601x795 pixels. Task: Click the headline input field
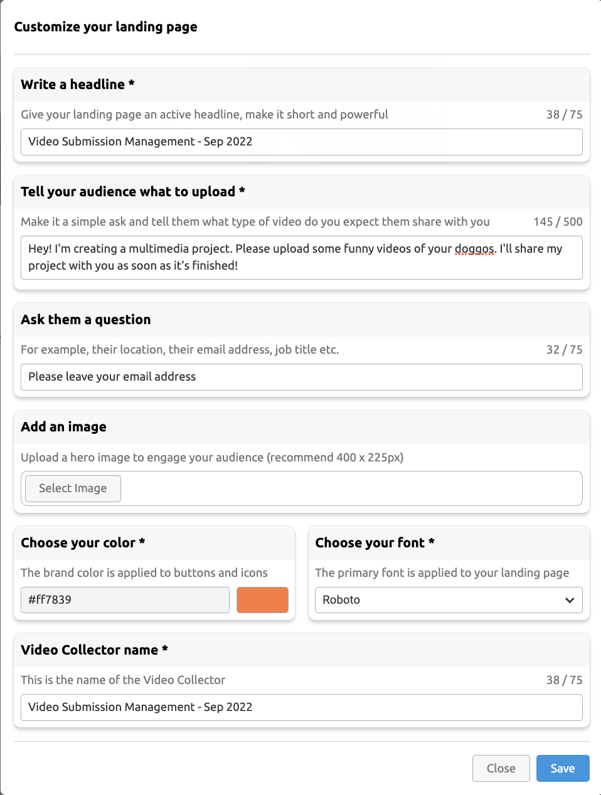(x=301, y=142)
